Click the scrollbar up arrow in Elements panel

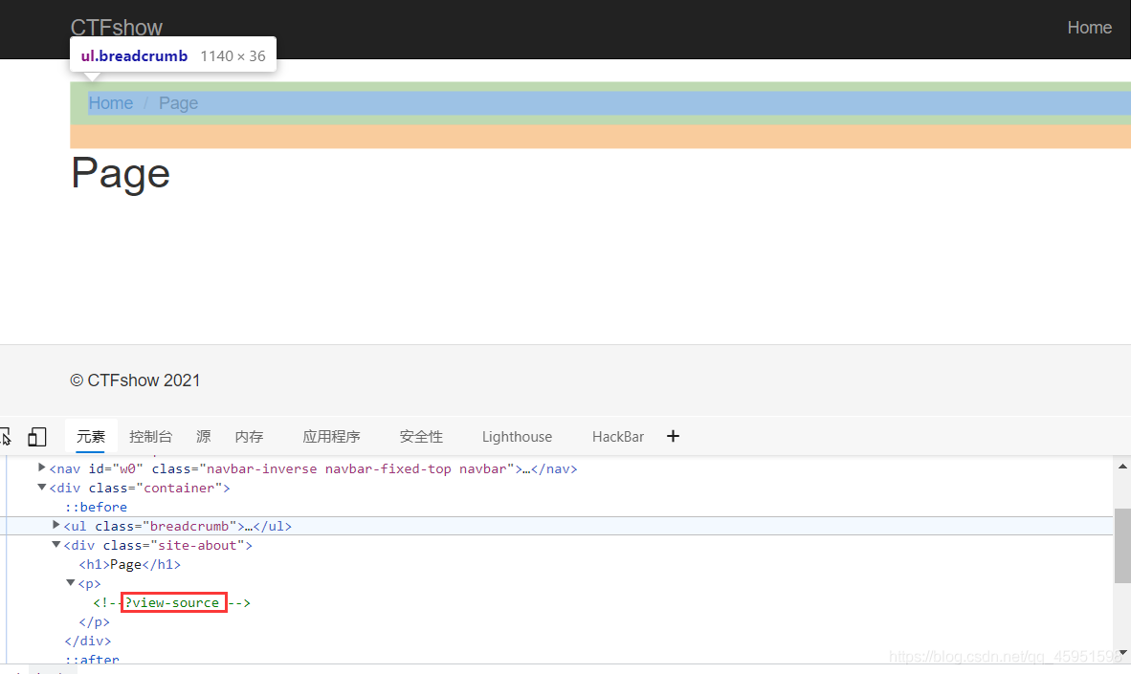pyautogui.click(x=1122, y=467)
